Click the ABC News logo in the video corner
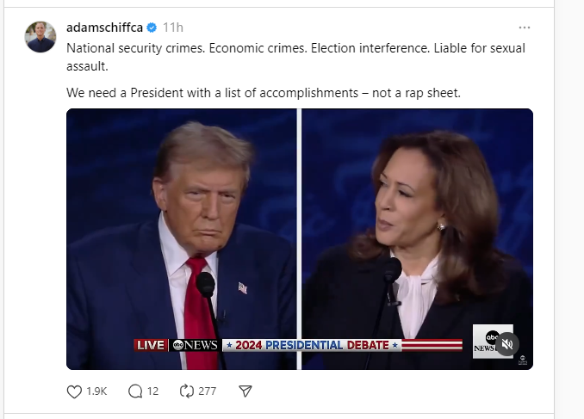The image size is (584, 419). click(x=489, y=341)
